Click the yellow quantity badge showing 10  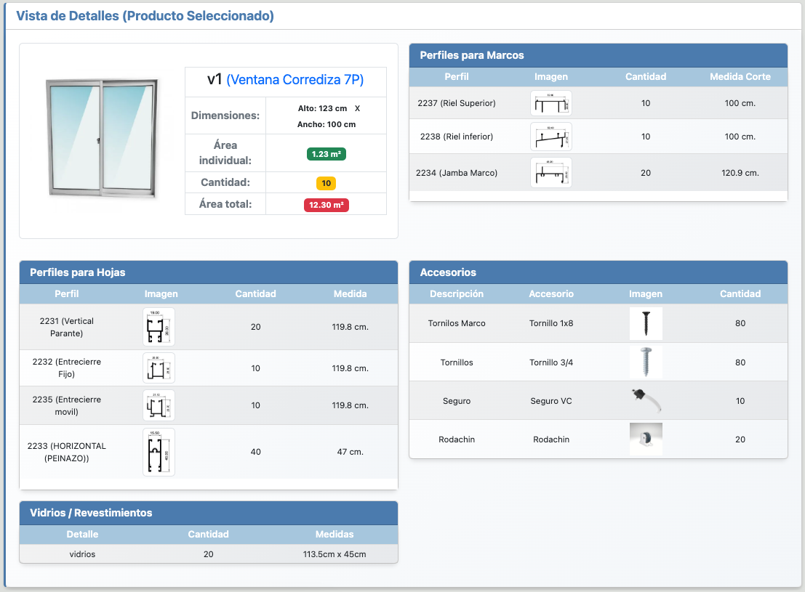coord(326,183)
